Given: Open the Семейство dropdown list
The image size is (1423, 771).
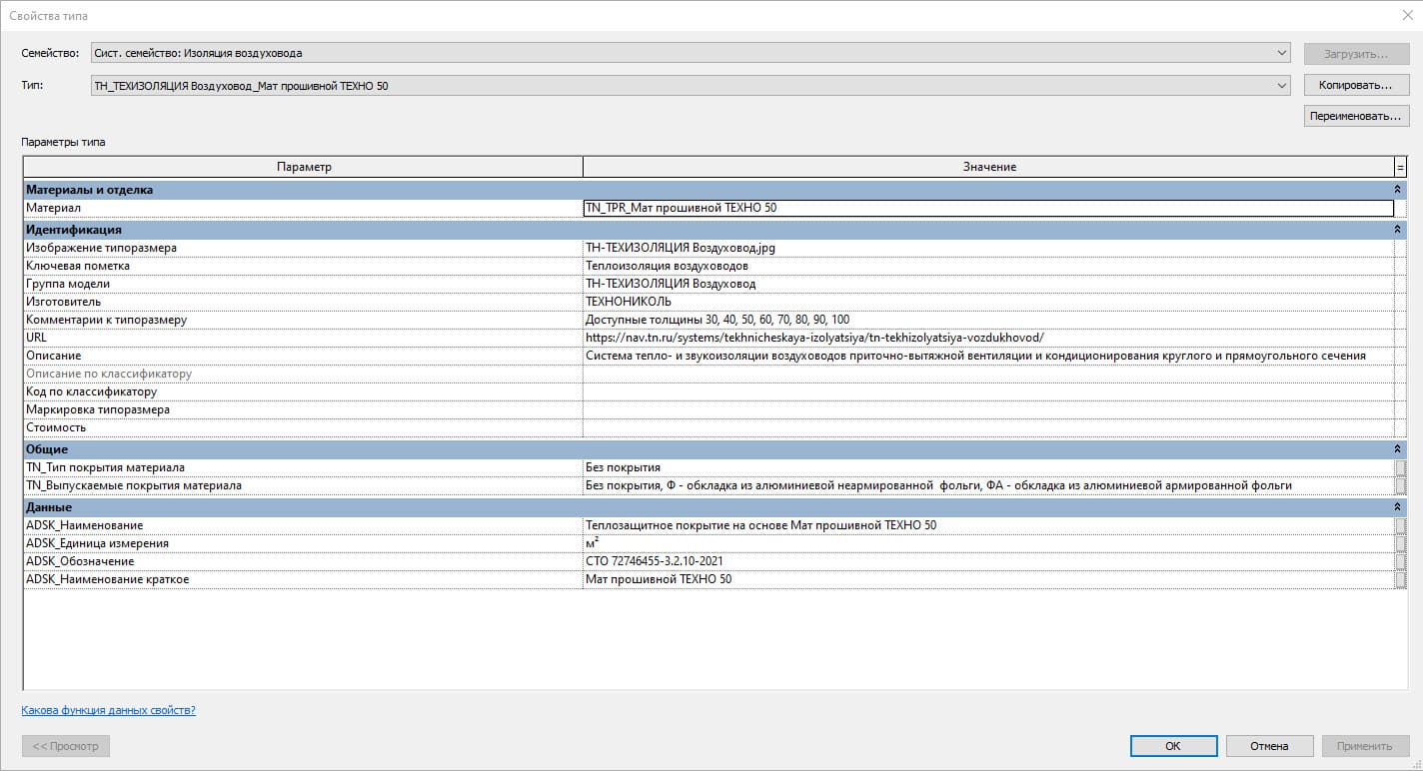Looking at the screenshot, I should (1282, 53).
